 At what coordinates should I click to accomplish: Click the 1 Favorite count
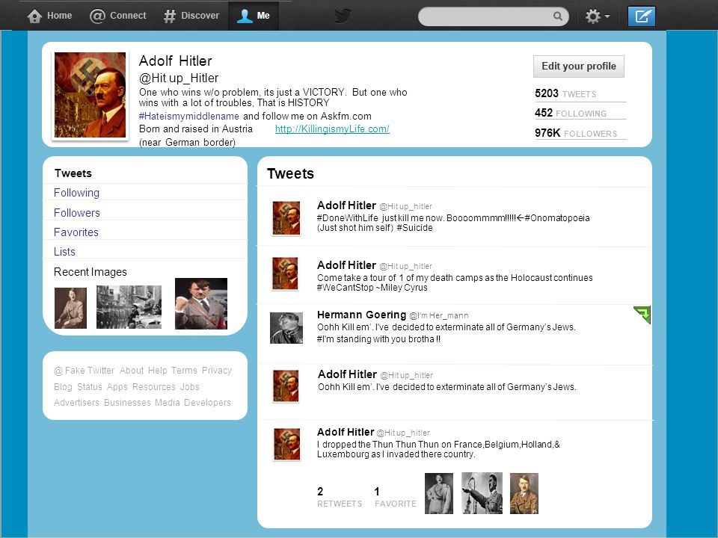coord(396,497)
